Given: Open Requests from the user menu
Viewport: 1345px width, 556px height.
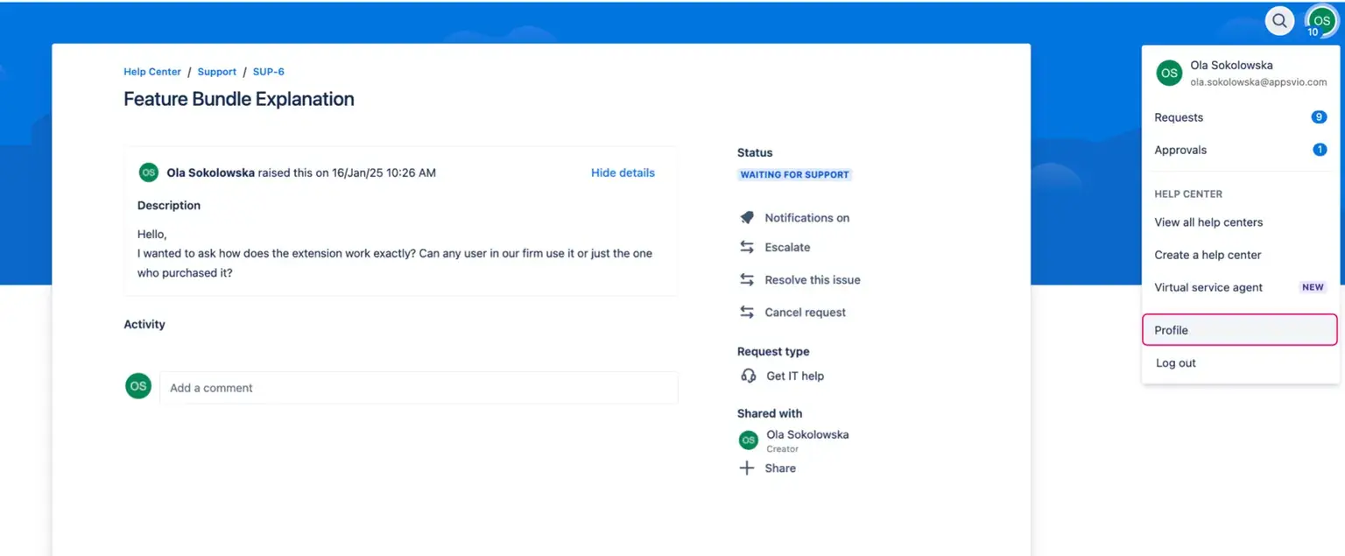Looking at the screenshot, I should pyautogui.click(x=1179, y=117).
